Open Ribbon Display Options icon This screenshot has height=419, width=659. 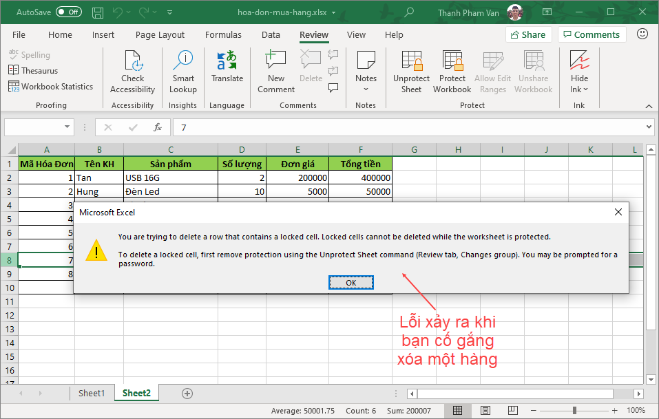[x=547, y=12]
